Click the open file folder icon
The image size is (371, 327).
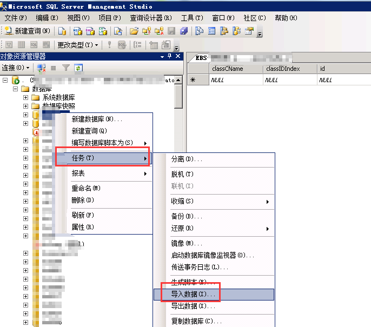134,31
